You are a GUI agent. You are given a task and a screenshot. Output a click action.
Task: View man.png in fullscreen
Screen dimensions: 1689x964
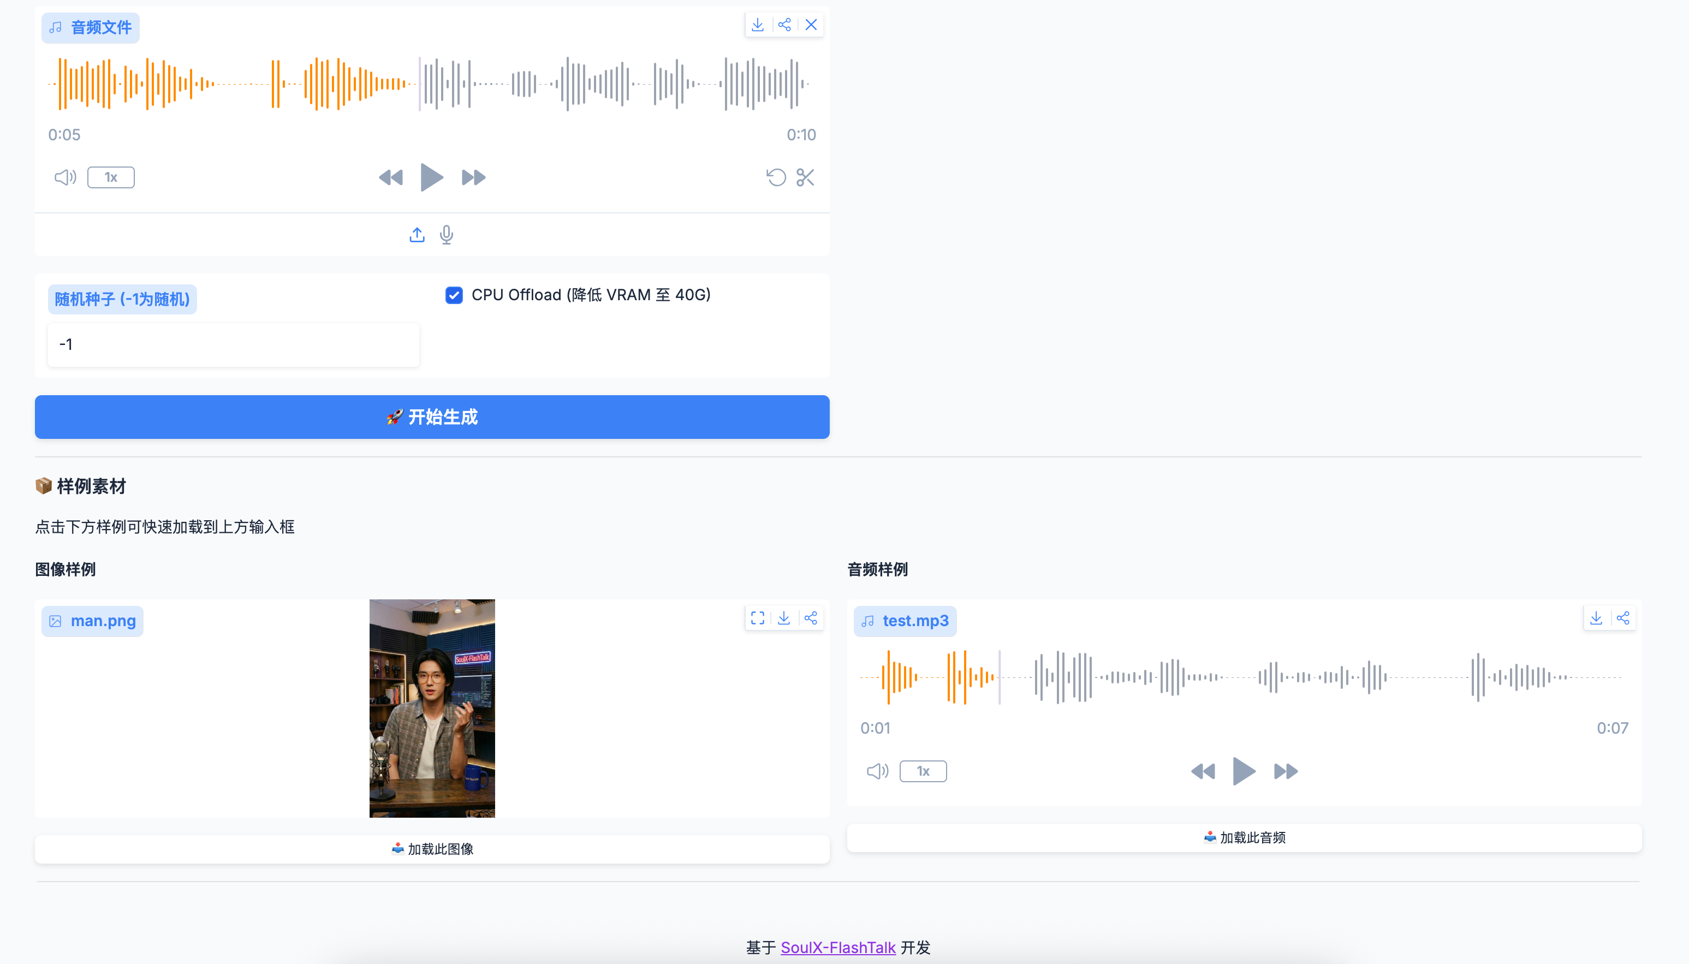[x=758, y=618]
